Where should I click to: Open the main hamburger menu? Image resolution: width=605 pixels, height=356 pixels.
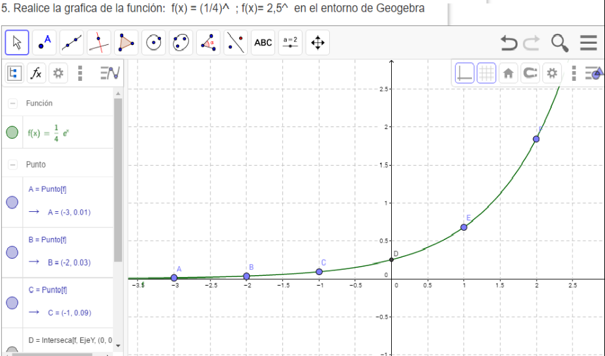point(589,42)
